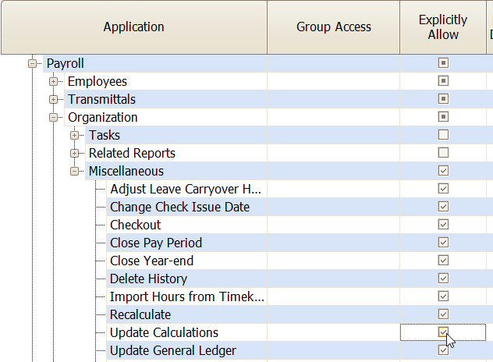Select the Update Calculations item
The width and height of the screenshot is (493, 362).
[164, 332]
